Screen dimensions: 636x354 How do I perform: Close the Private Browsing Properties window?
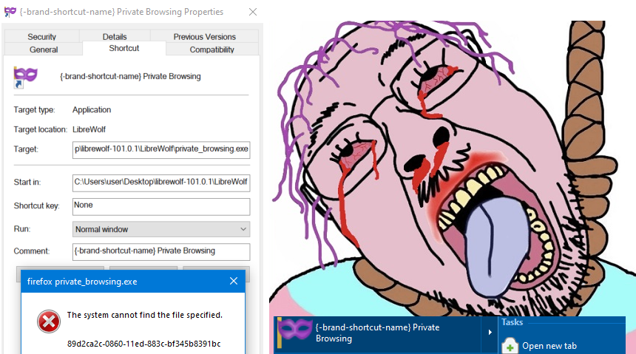[253, 12]
